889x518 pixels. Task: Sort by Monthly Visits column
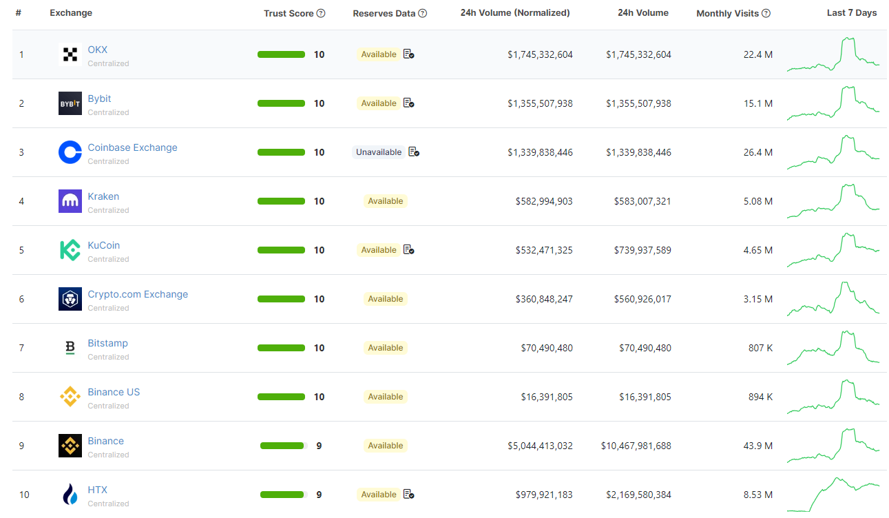(728, 13)
